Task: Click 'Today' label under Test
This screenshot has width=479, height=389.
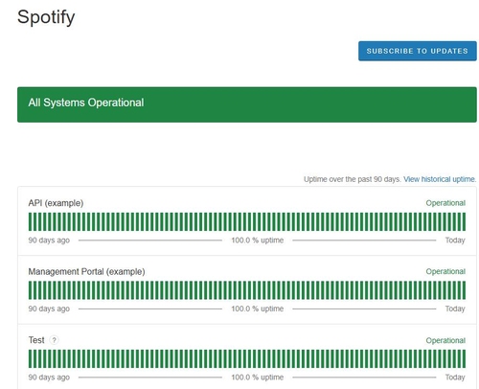Action: coord(455,378)
